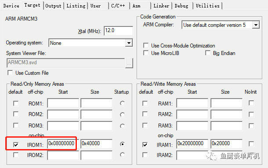Click the Xtal (MHz) input field
The image size is (268, 168).
coord(118,31)
